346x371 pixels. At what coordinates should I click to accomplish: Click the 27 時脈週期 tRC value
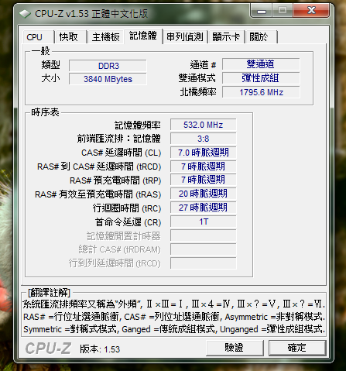[x=203, y=208]
